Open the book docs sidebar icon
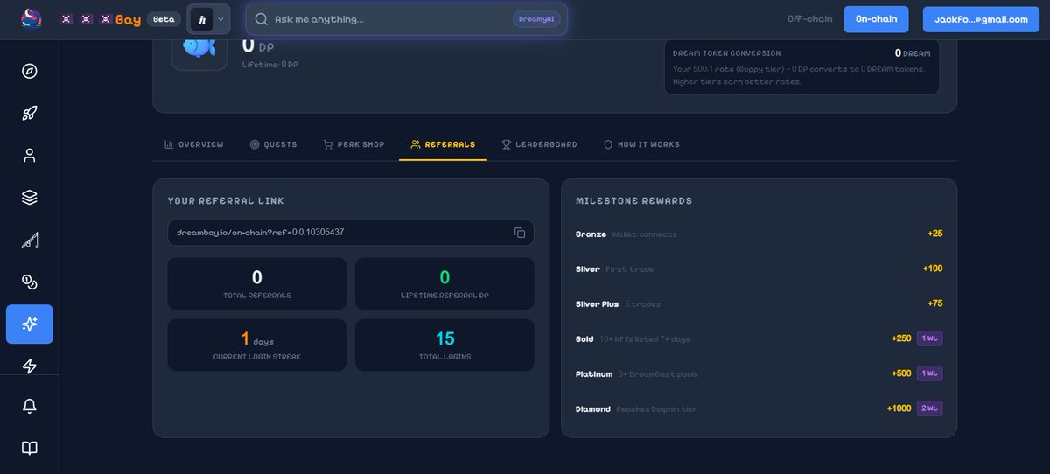The image size is (1050, 474). tap(30, 448)
